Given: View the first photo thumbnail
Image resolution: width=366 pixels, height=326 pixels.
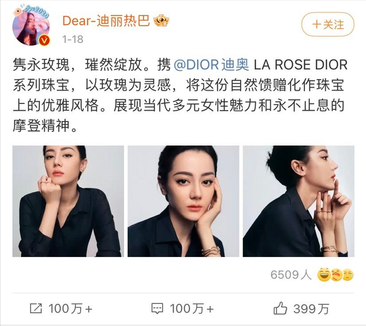Looking at the screenshot, I should [x=68, y=201].
